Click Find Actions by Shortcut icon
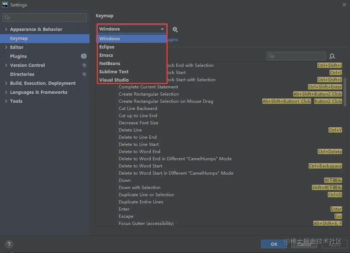The width and height of the screenshot is (350, 253). point(332,56)
